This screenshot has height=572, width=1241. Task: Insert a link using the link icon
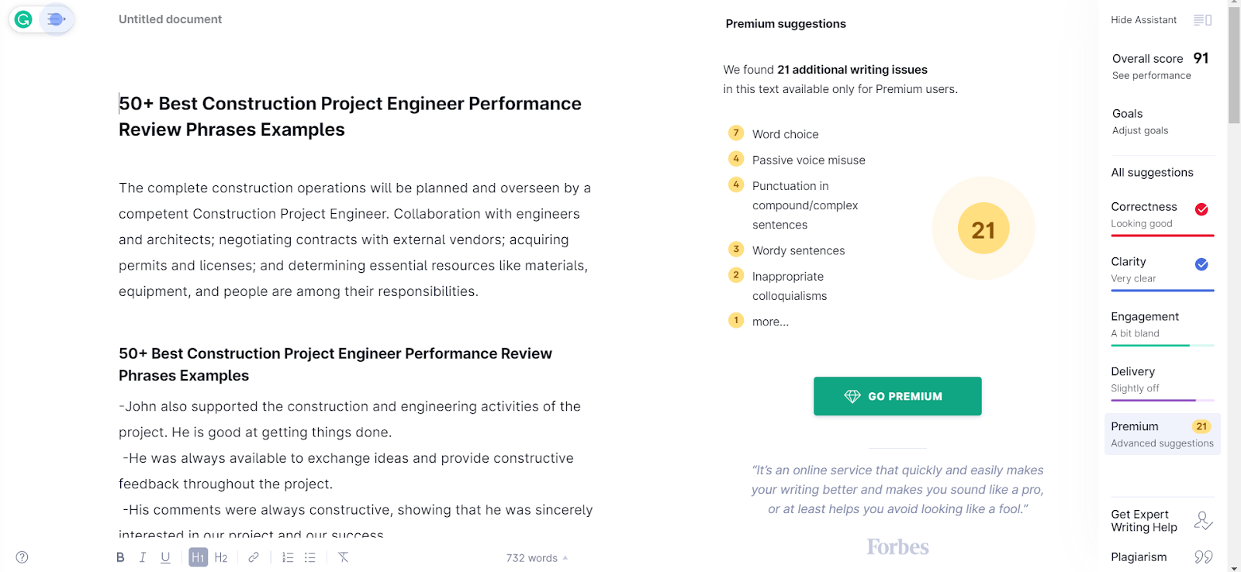pyautogui.click(x=254, y=557)
